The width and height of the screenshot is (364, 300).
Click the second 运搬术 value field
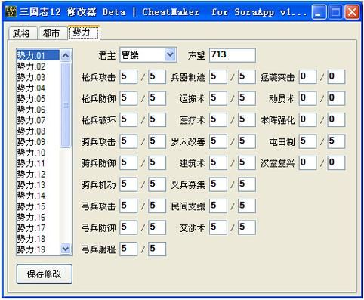[x=247, y=98]
